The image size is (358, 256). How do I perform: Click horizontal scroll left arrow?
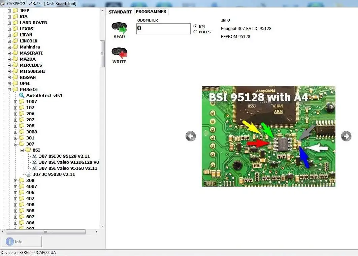tap(2, 231)
